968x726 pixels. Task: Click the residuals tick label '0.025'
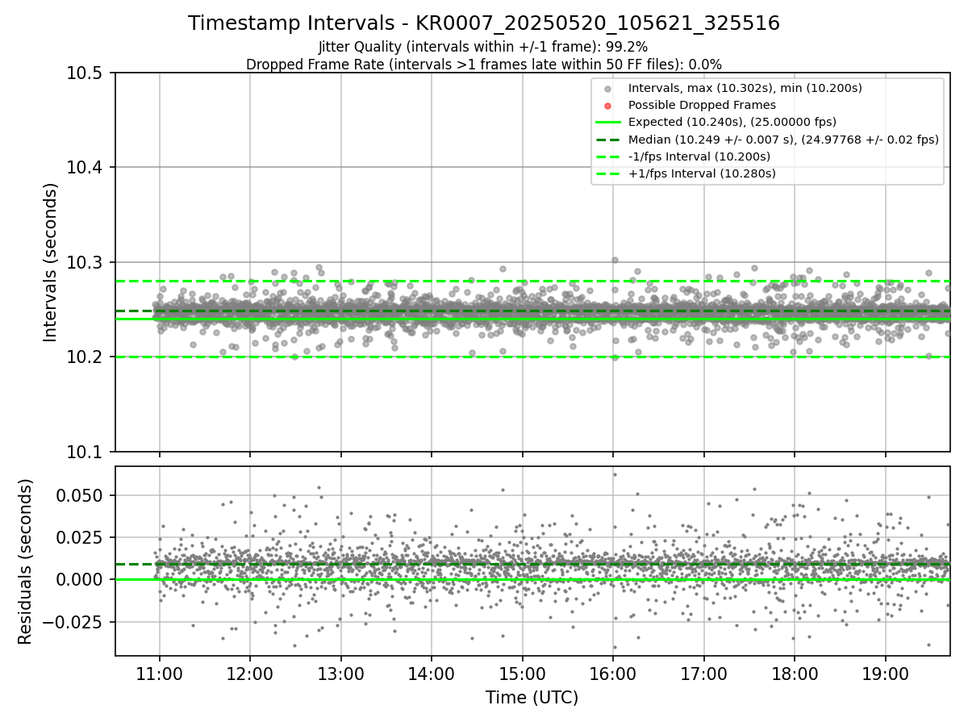point(78,537)
